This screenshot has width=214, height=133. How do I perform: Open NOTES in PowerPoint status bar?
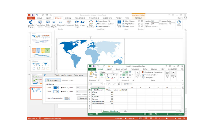(119, 118)
